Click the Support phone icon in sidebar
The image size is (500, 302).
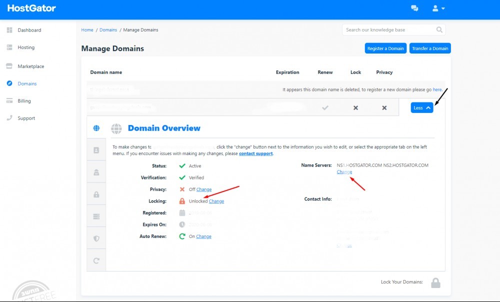(9, 117)
